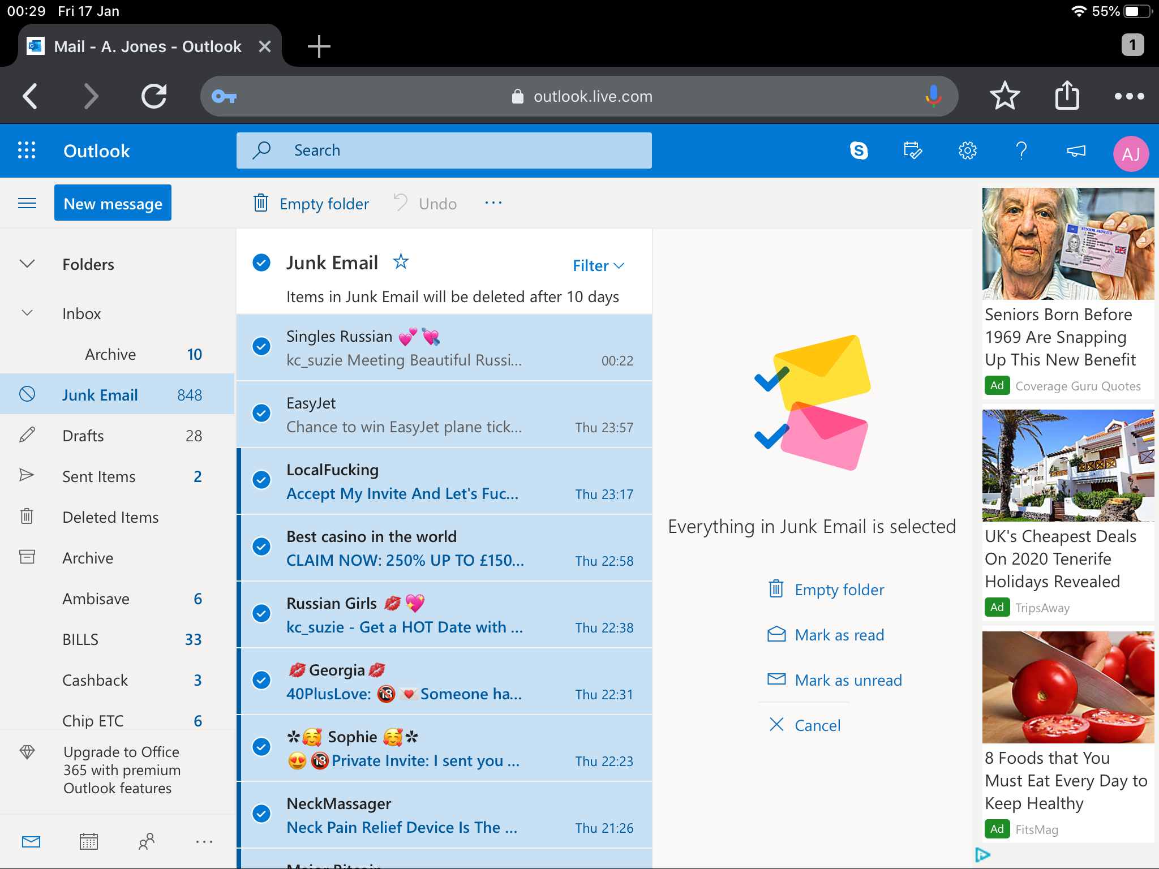Viewport: 1159px width, 869px height.
Task: Open the Deleted Items folder
Action: (x=117, y=517)
